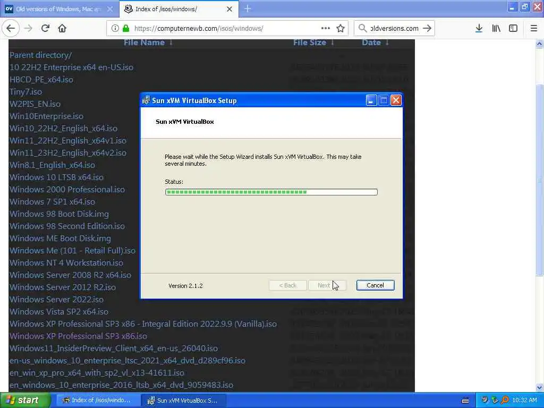544x408 pixels.
Task: Cancel the VirtualBox setup
Action: (376, 285)
